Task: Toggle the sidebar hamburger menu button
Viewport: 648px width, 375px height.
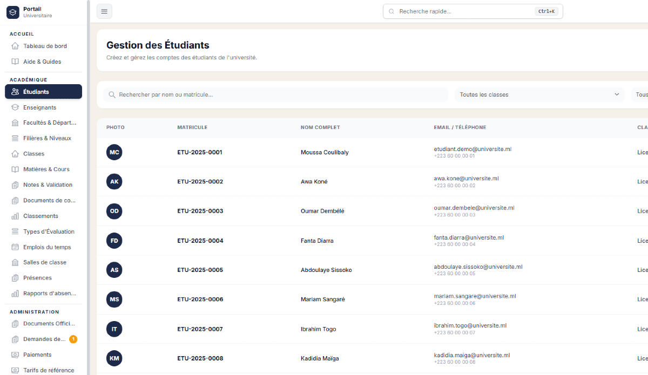Action: [x=104, y=11]
